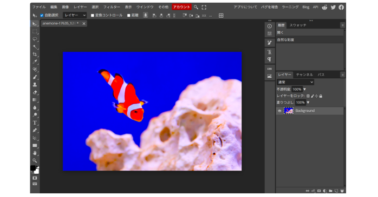
Task: Open the アプリについて link
Action: point(245,7)
